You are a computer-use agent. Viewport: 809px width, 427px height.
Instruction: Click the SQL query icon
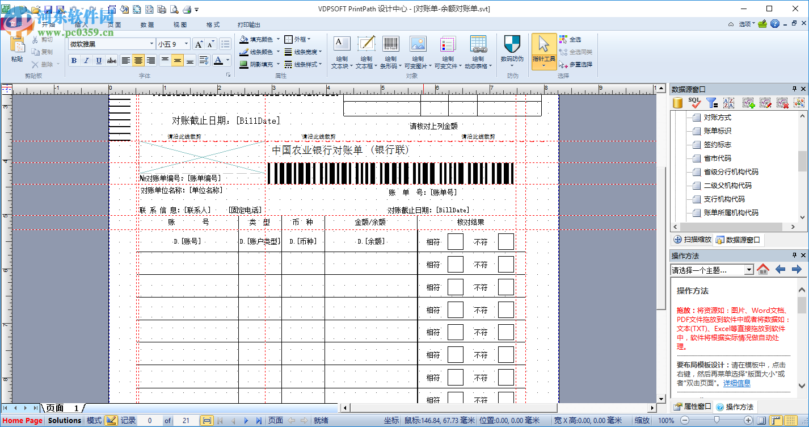point(695,103)
